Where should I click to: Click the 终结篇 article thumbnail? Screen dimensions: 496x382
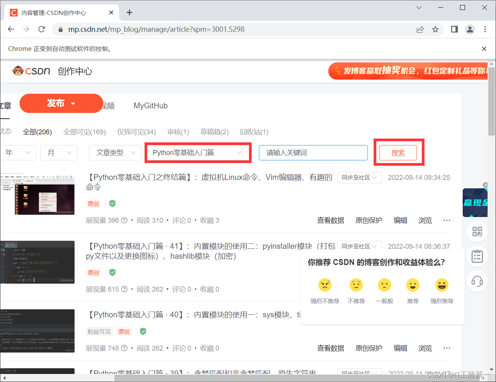click(x=37, y=193)
